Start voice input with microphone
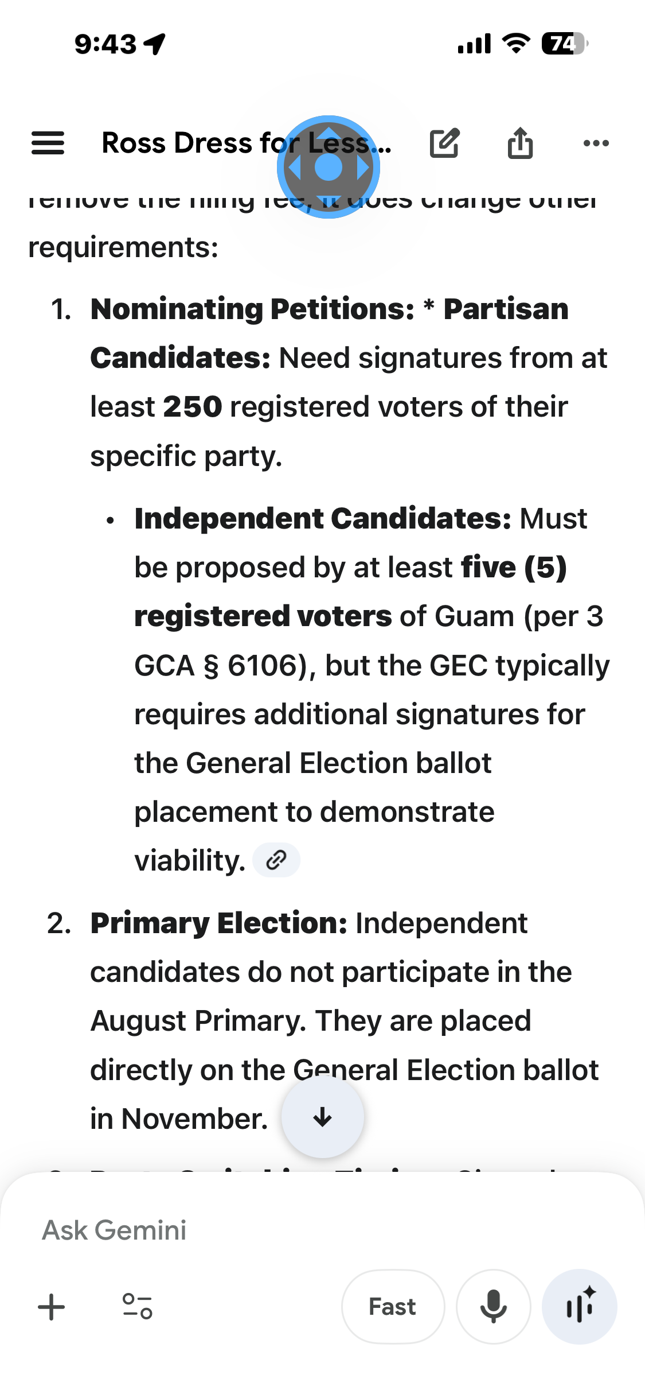This screenshot has height=1398, width=645. pos(493,1307)
